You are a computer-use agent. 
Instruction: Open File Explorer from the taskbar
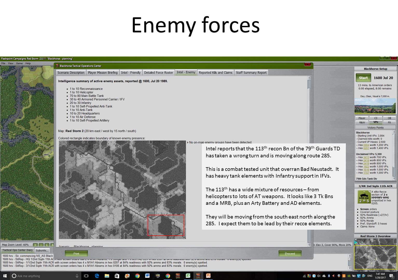pyautogui.click(x=107, y=276)
